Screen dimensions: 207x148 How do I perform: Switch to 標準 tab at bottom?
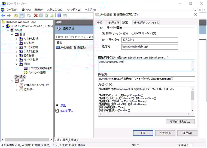[73, 140]
